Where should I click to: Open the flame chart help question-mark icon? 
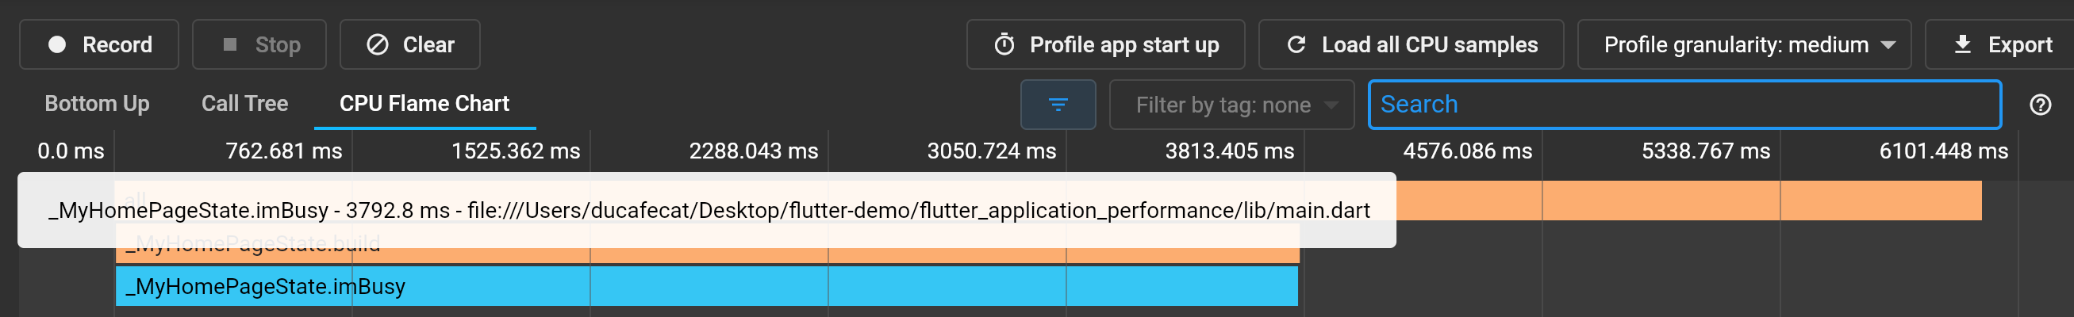click(x=2040, y=105)
